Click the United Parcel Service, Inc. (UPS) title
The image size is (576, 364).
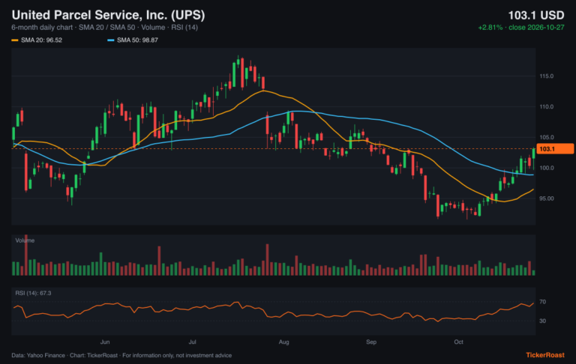click(x=108, y=15)
